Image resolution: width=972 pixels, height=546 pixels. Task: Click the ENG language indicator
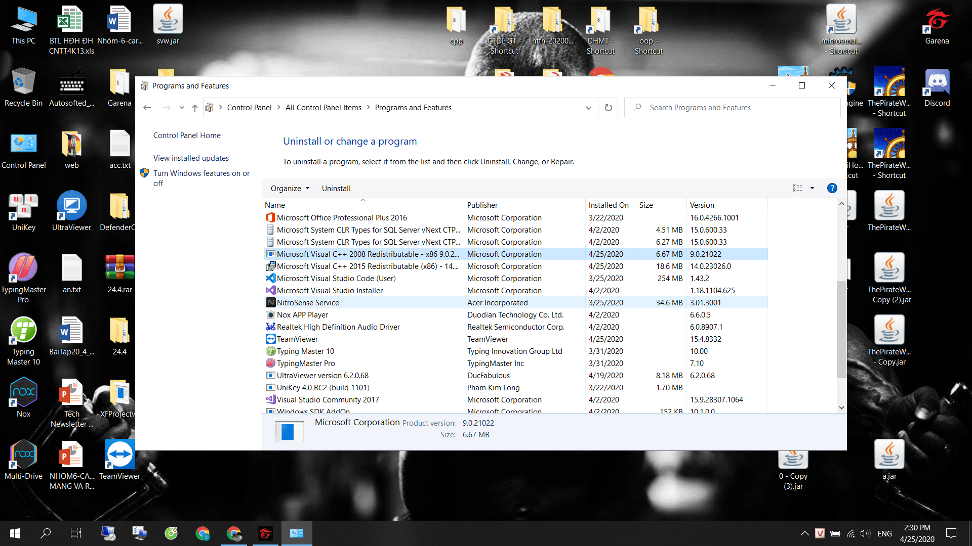[x=884, y=533]
